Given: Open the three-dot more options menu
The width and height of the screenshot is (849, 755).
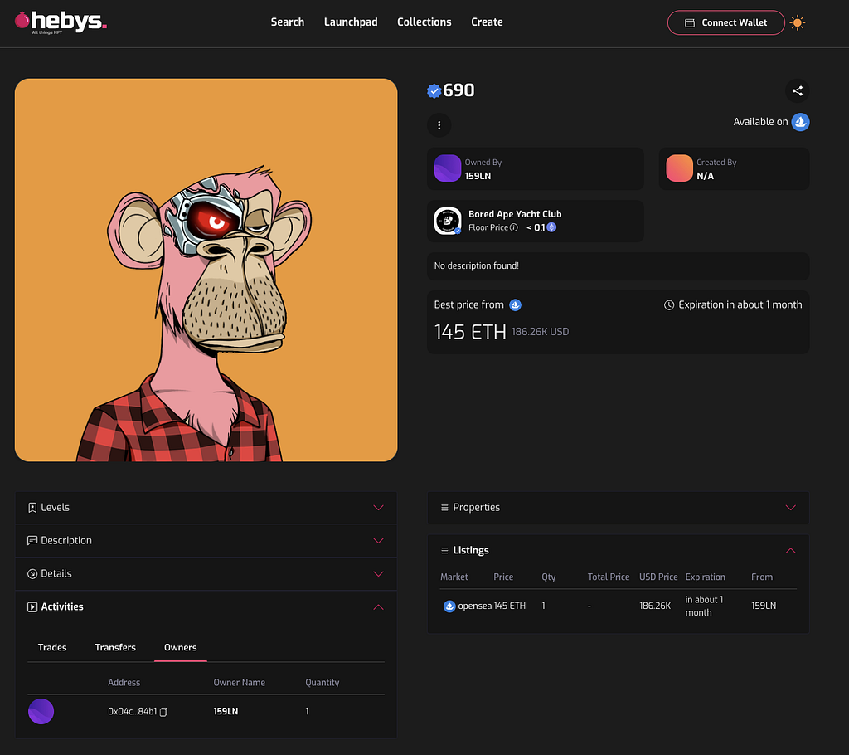Looking at the screenshot, I should 439,125.
